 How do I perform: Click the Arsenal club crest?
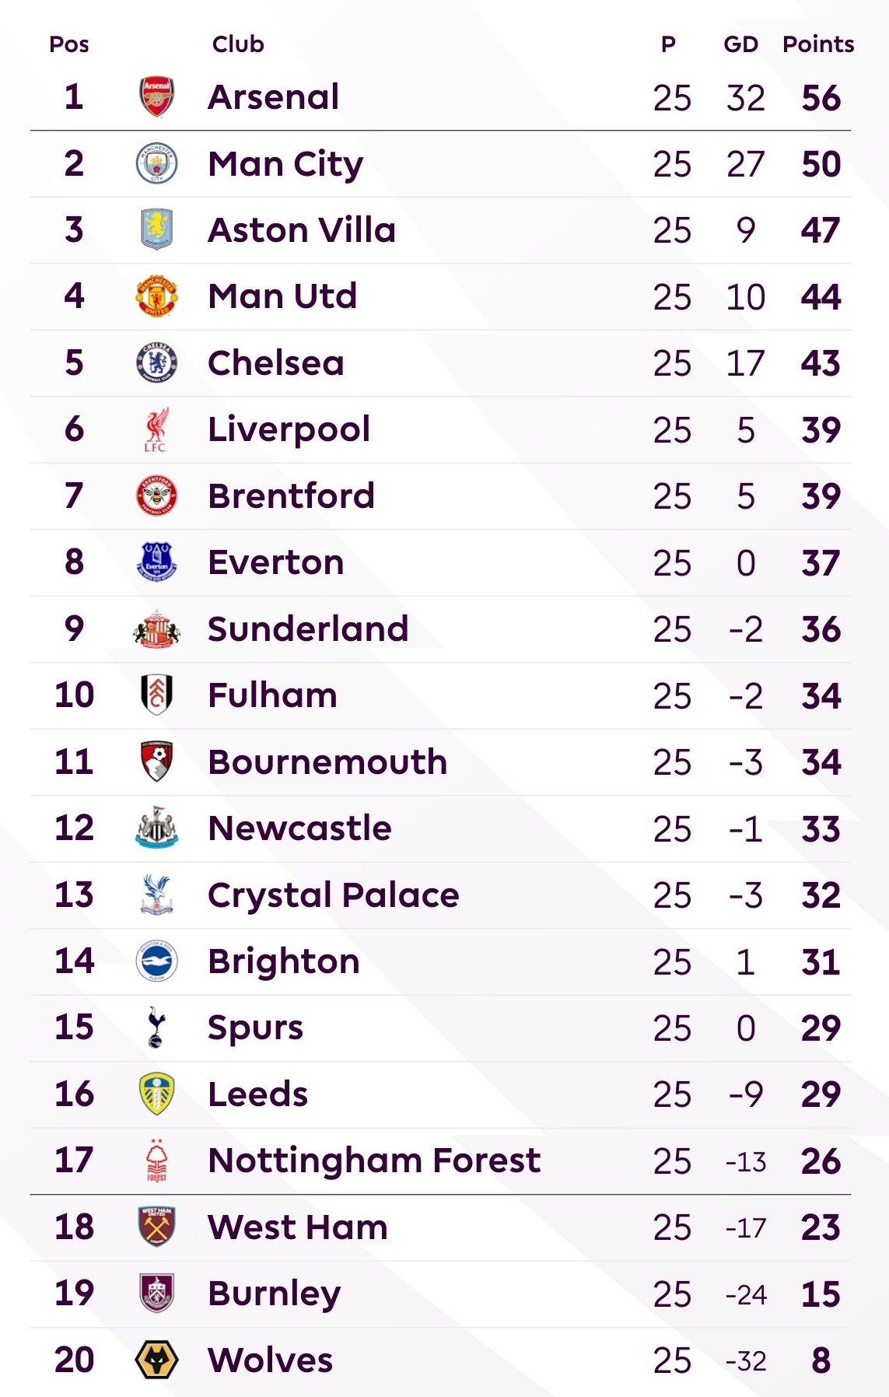tap(156, 96)
